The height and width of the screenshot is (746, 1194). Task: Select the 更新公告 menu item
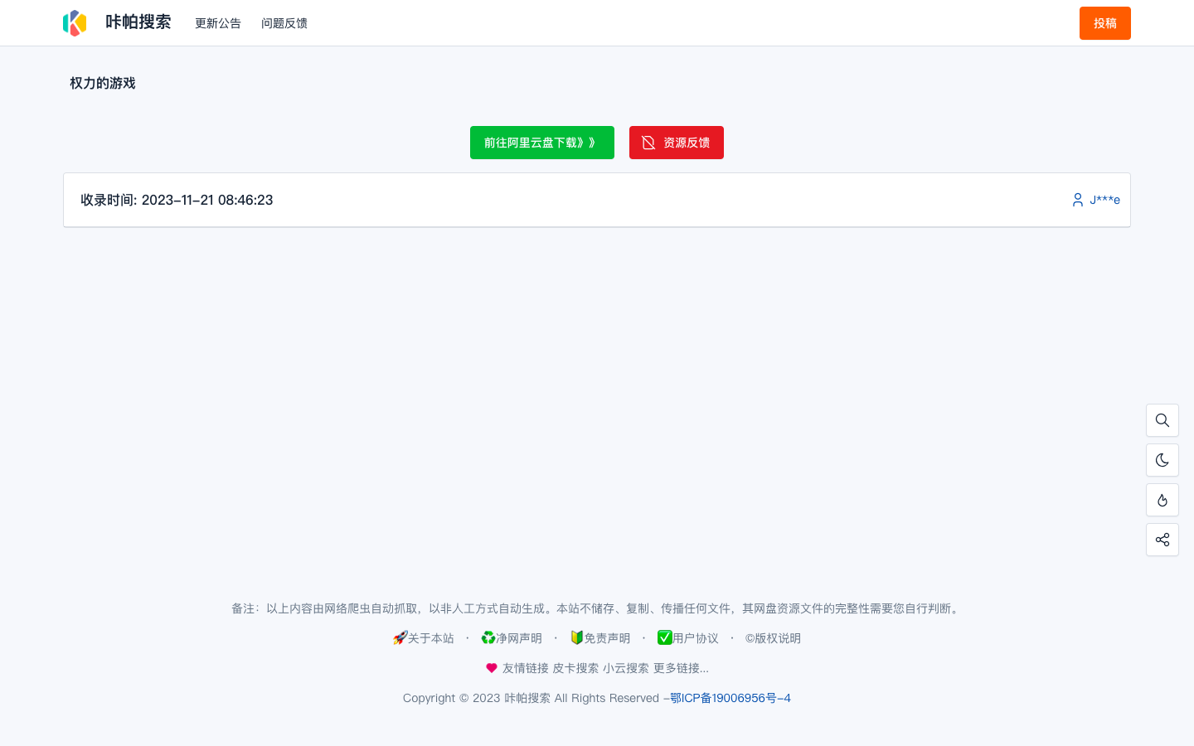218,23
